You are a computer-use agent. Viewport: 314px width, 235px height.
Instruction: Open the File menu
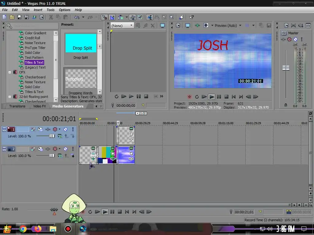pos(5,10)
